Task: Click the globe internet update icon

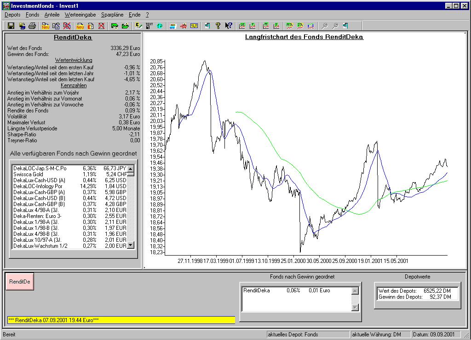Action: tap(160, 26)
